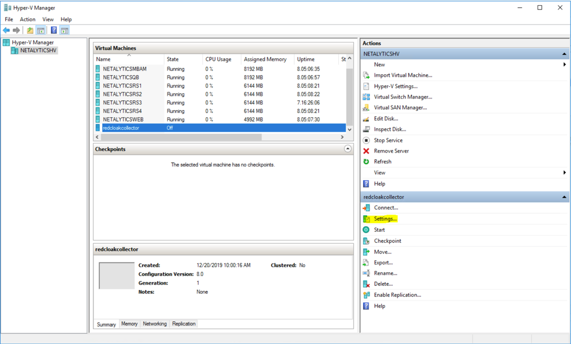Click Virtual SAN Manager icon
This screenshot has height=344, width=571.
pos(366,108)
